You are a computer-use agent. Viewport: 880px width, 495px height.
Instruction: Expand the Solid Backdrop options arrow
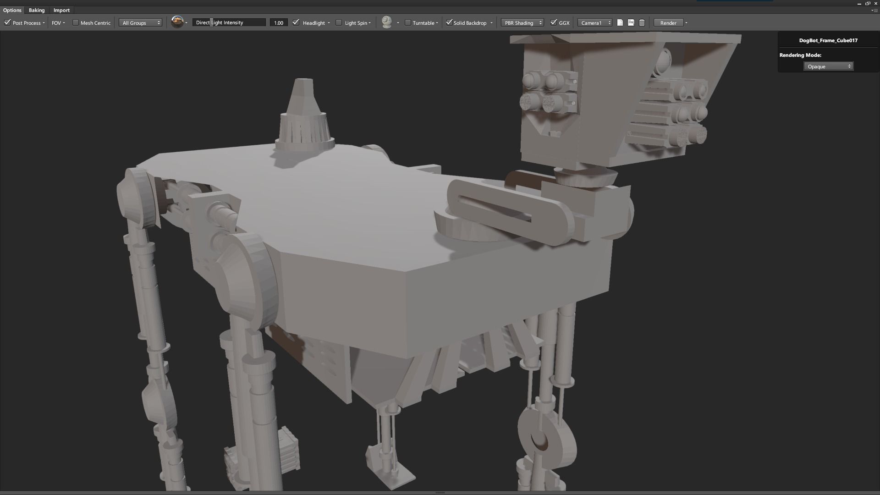(x=491, y=23)
